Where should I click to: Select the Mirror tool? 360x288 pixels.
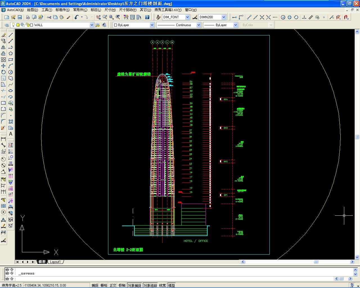click(3, 47)
